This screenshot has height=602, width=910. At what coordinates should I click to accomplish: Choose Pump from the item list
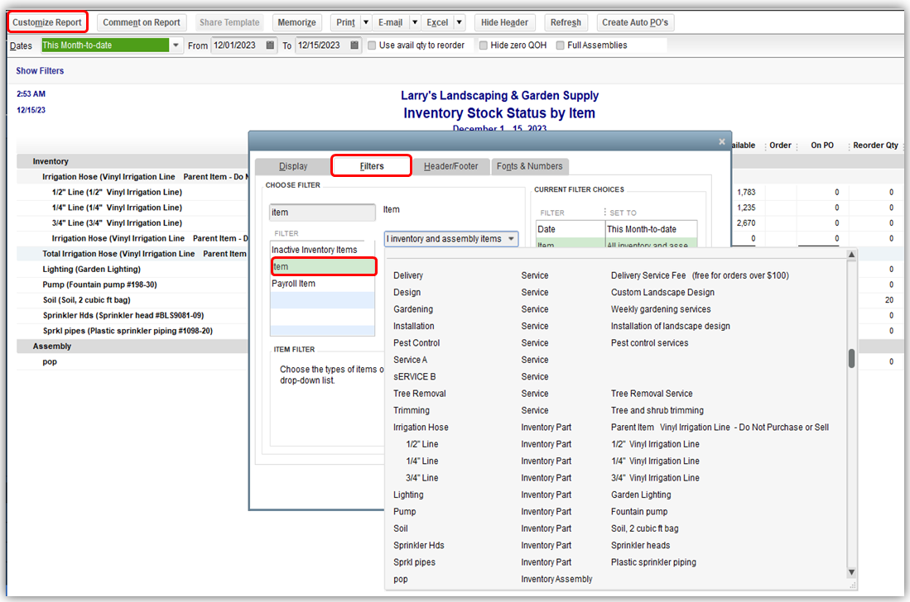coord(615,512)
